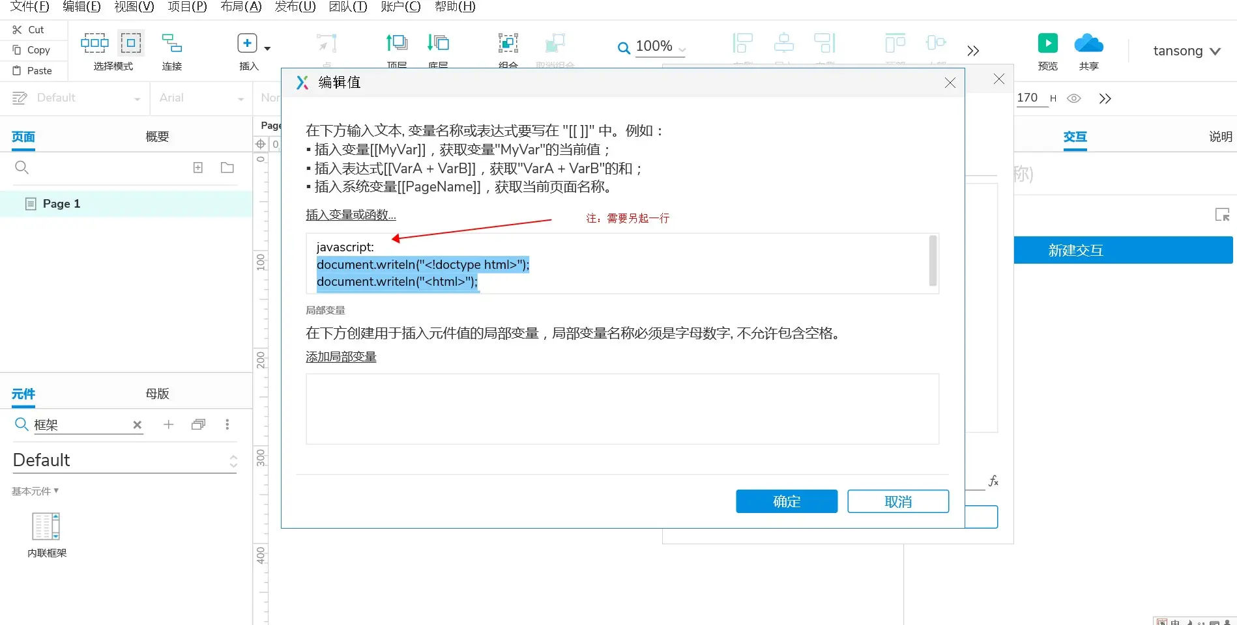The width and height of the screenshot is (1237, 625).
Task: Switch to the 交互 interactions tab
Action: [x=1075, y=137]
